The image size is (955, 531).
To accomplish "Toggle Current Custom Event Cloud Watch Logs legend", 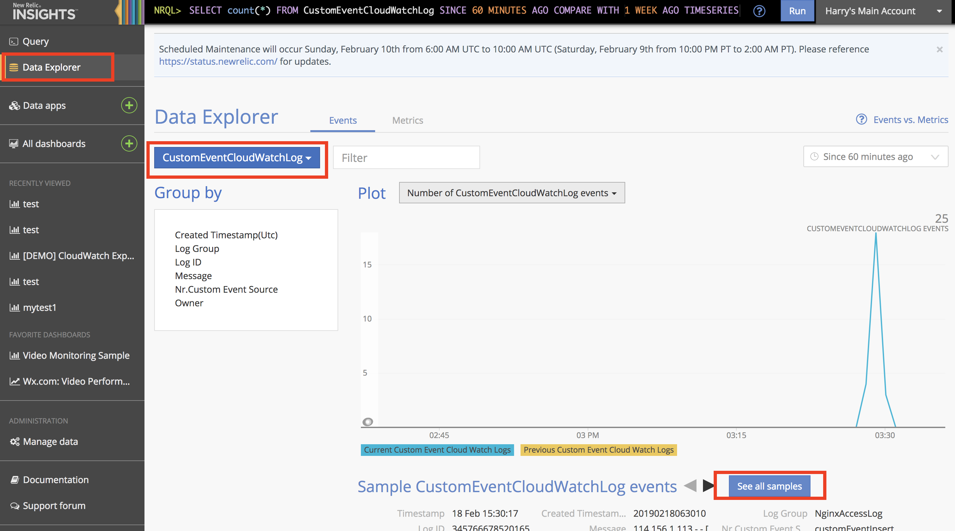I will [437, 450].
